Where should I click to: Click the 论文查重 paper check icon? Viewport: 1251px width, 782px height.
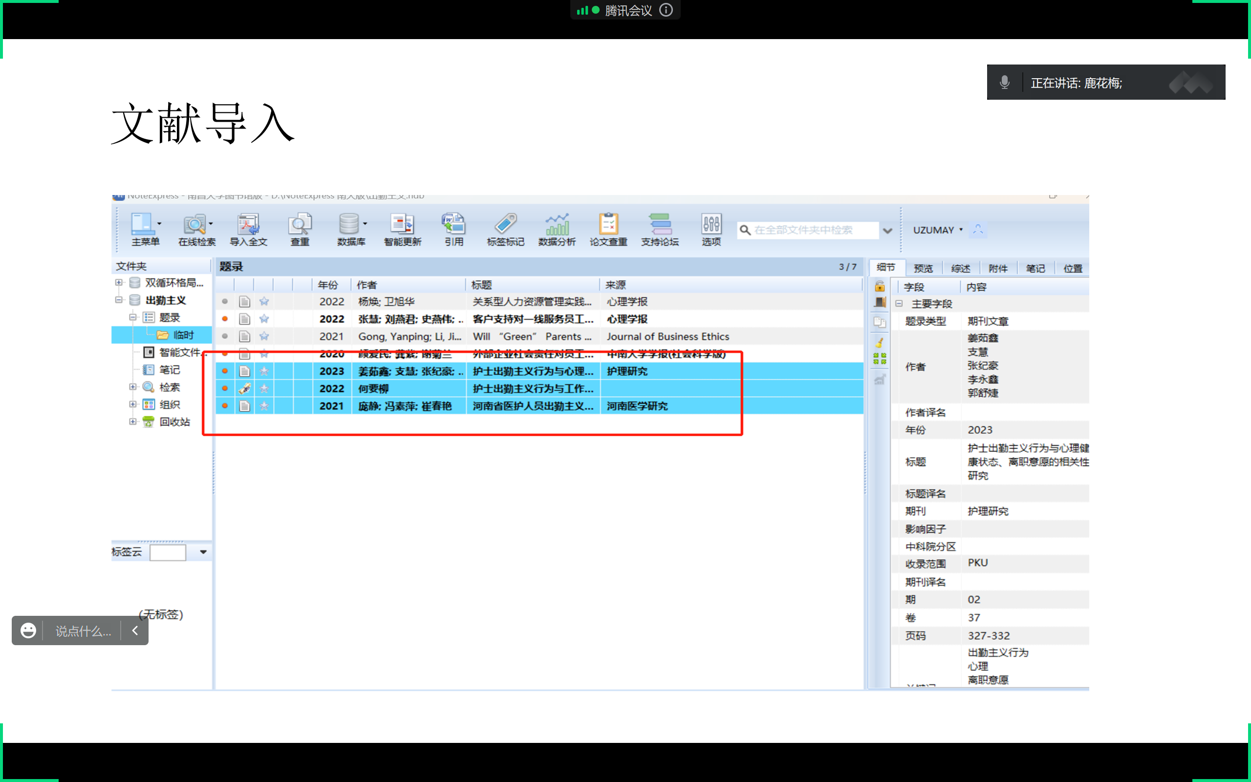608,229
